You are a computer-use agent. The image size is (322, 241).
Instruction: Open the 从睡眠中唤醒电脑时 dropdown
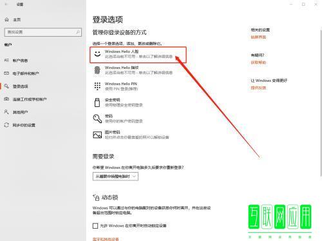click(115, 177)
